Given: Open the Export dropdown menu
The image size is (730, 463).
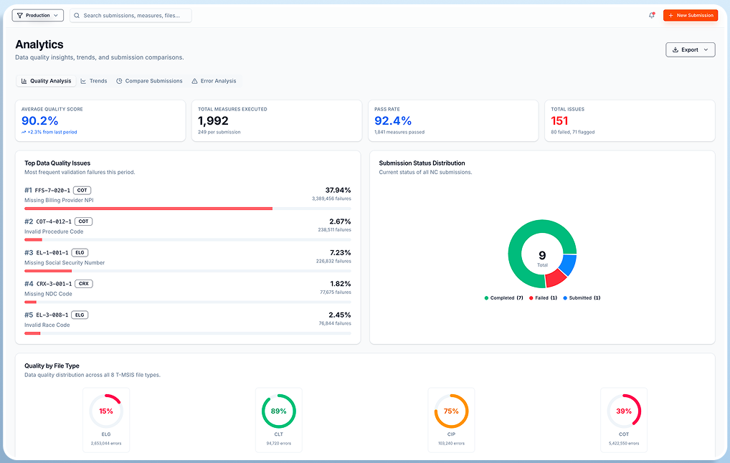Looking at the screenshot, I should [691, 49].
